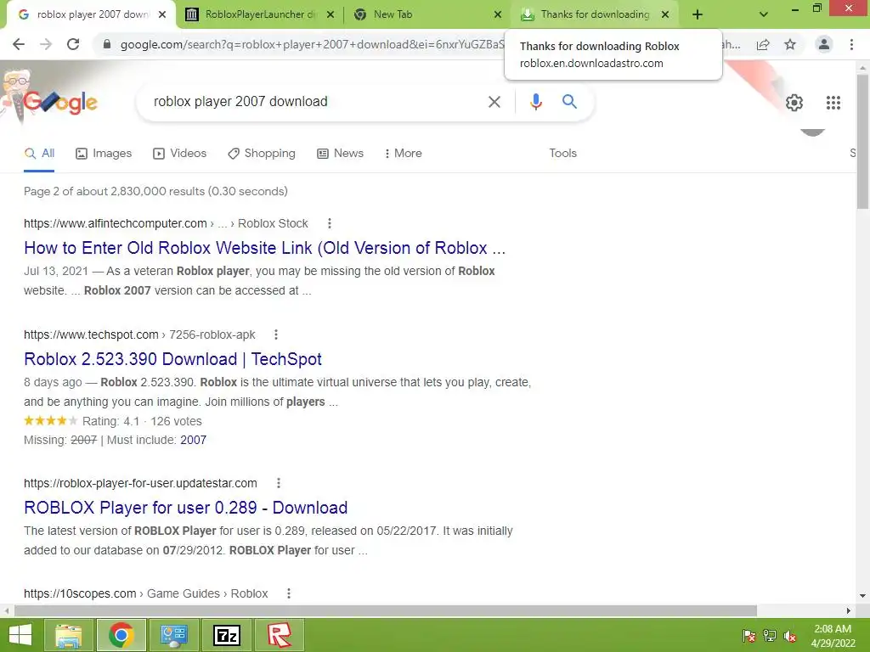Click Chrome icon in taskbar
Viewport: 870px width, 652px height.
coord(121,635)
